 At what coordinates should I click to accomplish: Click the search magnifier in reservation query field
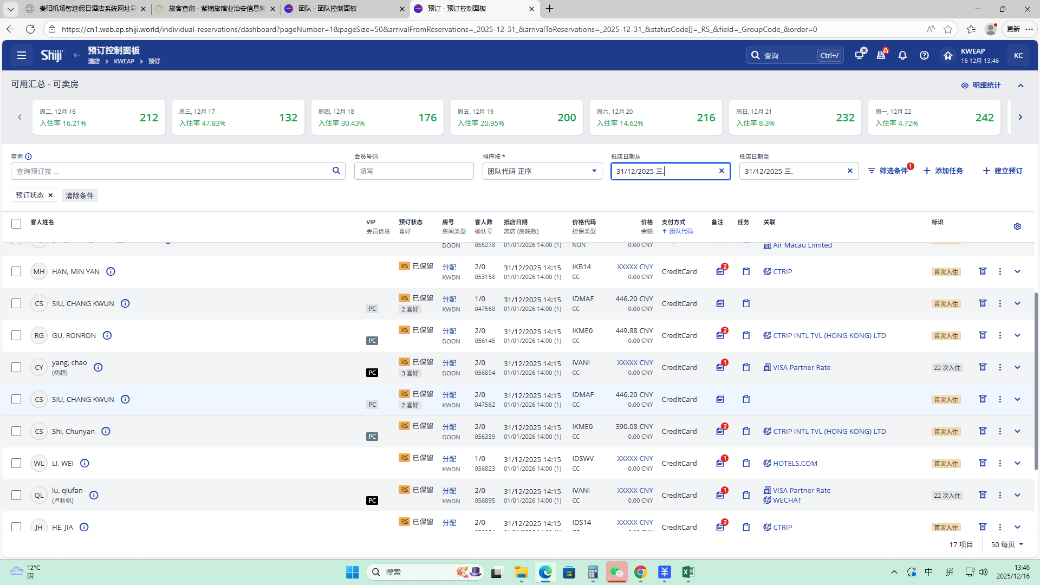(x=336, y=171)
